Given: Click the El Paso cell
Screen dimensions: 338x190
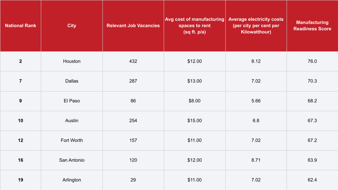Looking at the screenshot, I should [x=72, y=101].
